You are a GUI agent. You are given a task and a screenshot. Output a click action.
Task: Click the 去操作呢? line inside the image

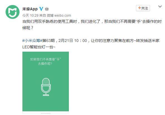tap(45, 64)
